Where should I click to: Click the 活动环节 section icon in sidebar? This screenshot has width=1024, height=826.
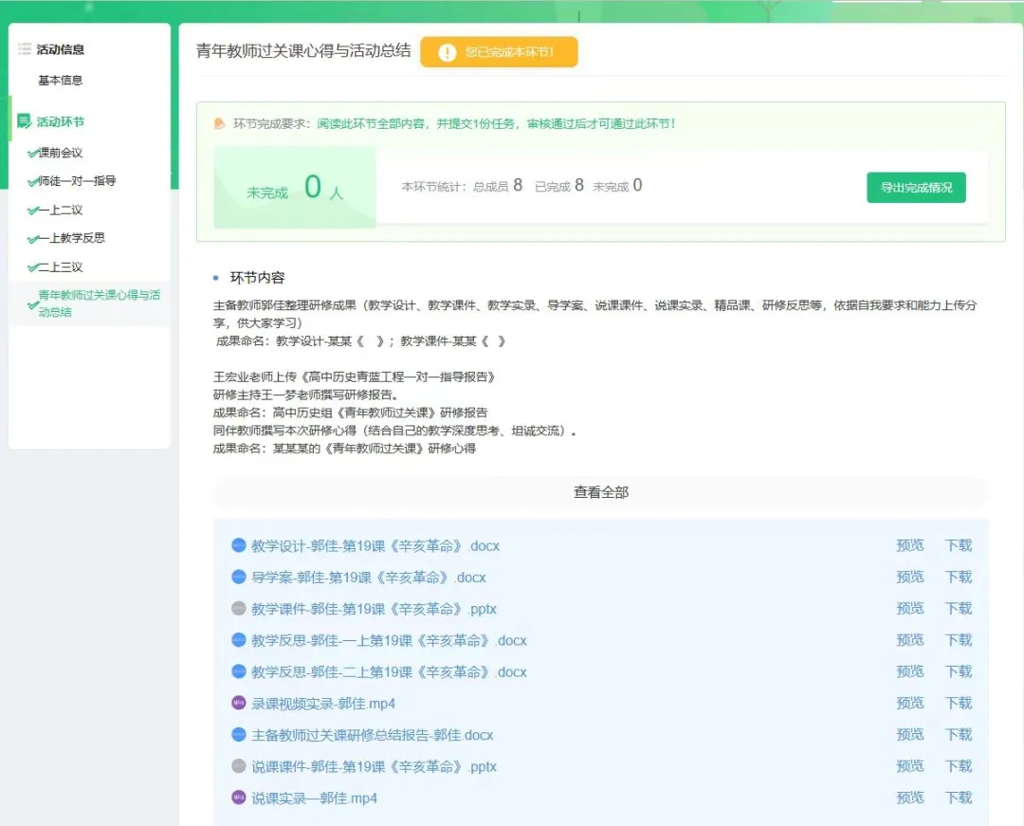pyautogui.click(x=25, y=121)
